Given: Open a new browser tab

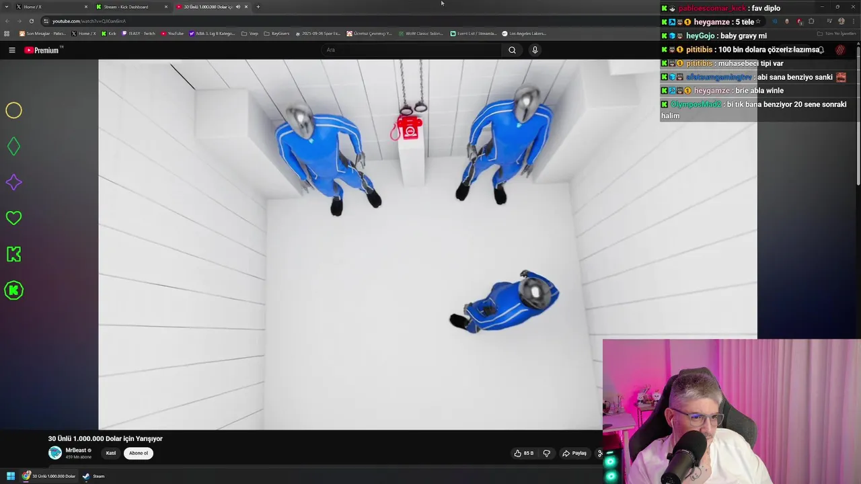Looking at the screenshot, I should 258,7.
